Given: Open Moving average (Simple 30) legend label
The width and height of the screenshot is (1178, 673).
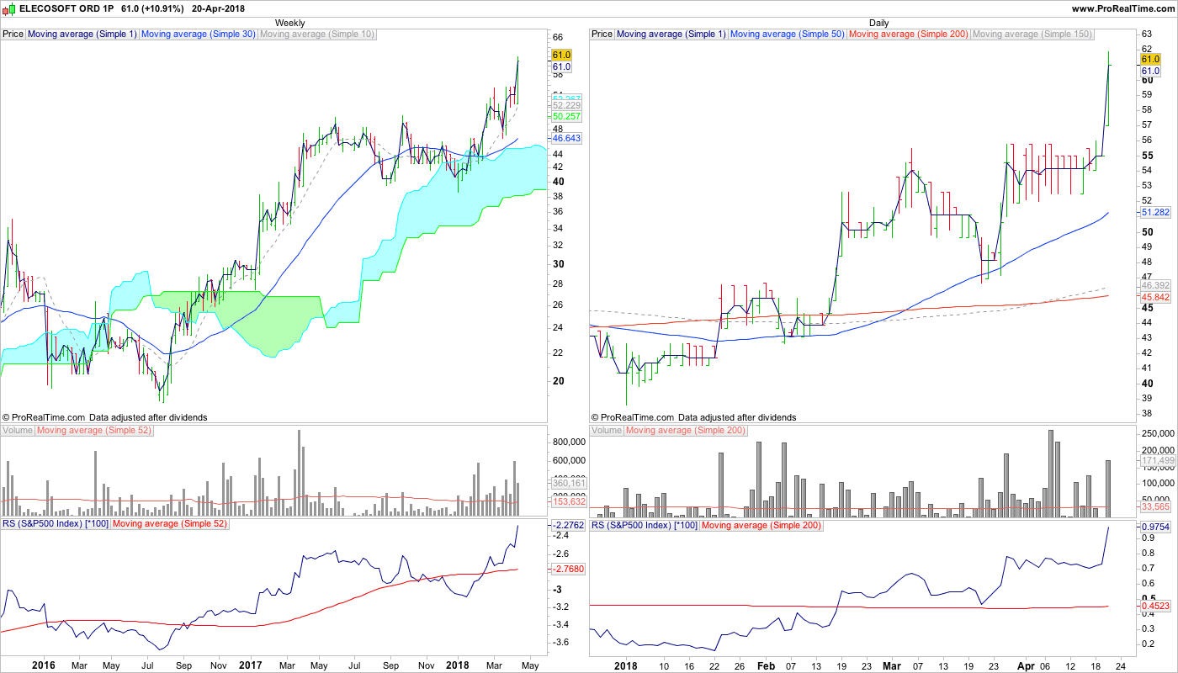Looking at the screenshot, I should coord(199,34).
